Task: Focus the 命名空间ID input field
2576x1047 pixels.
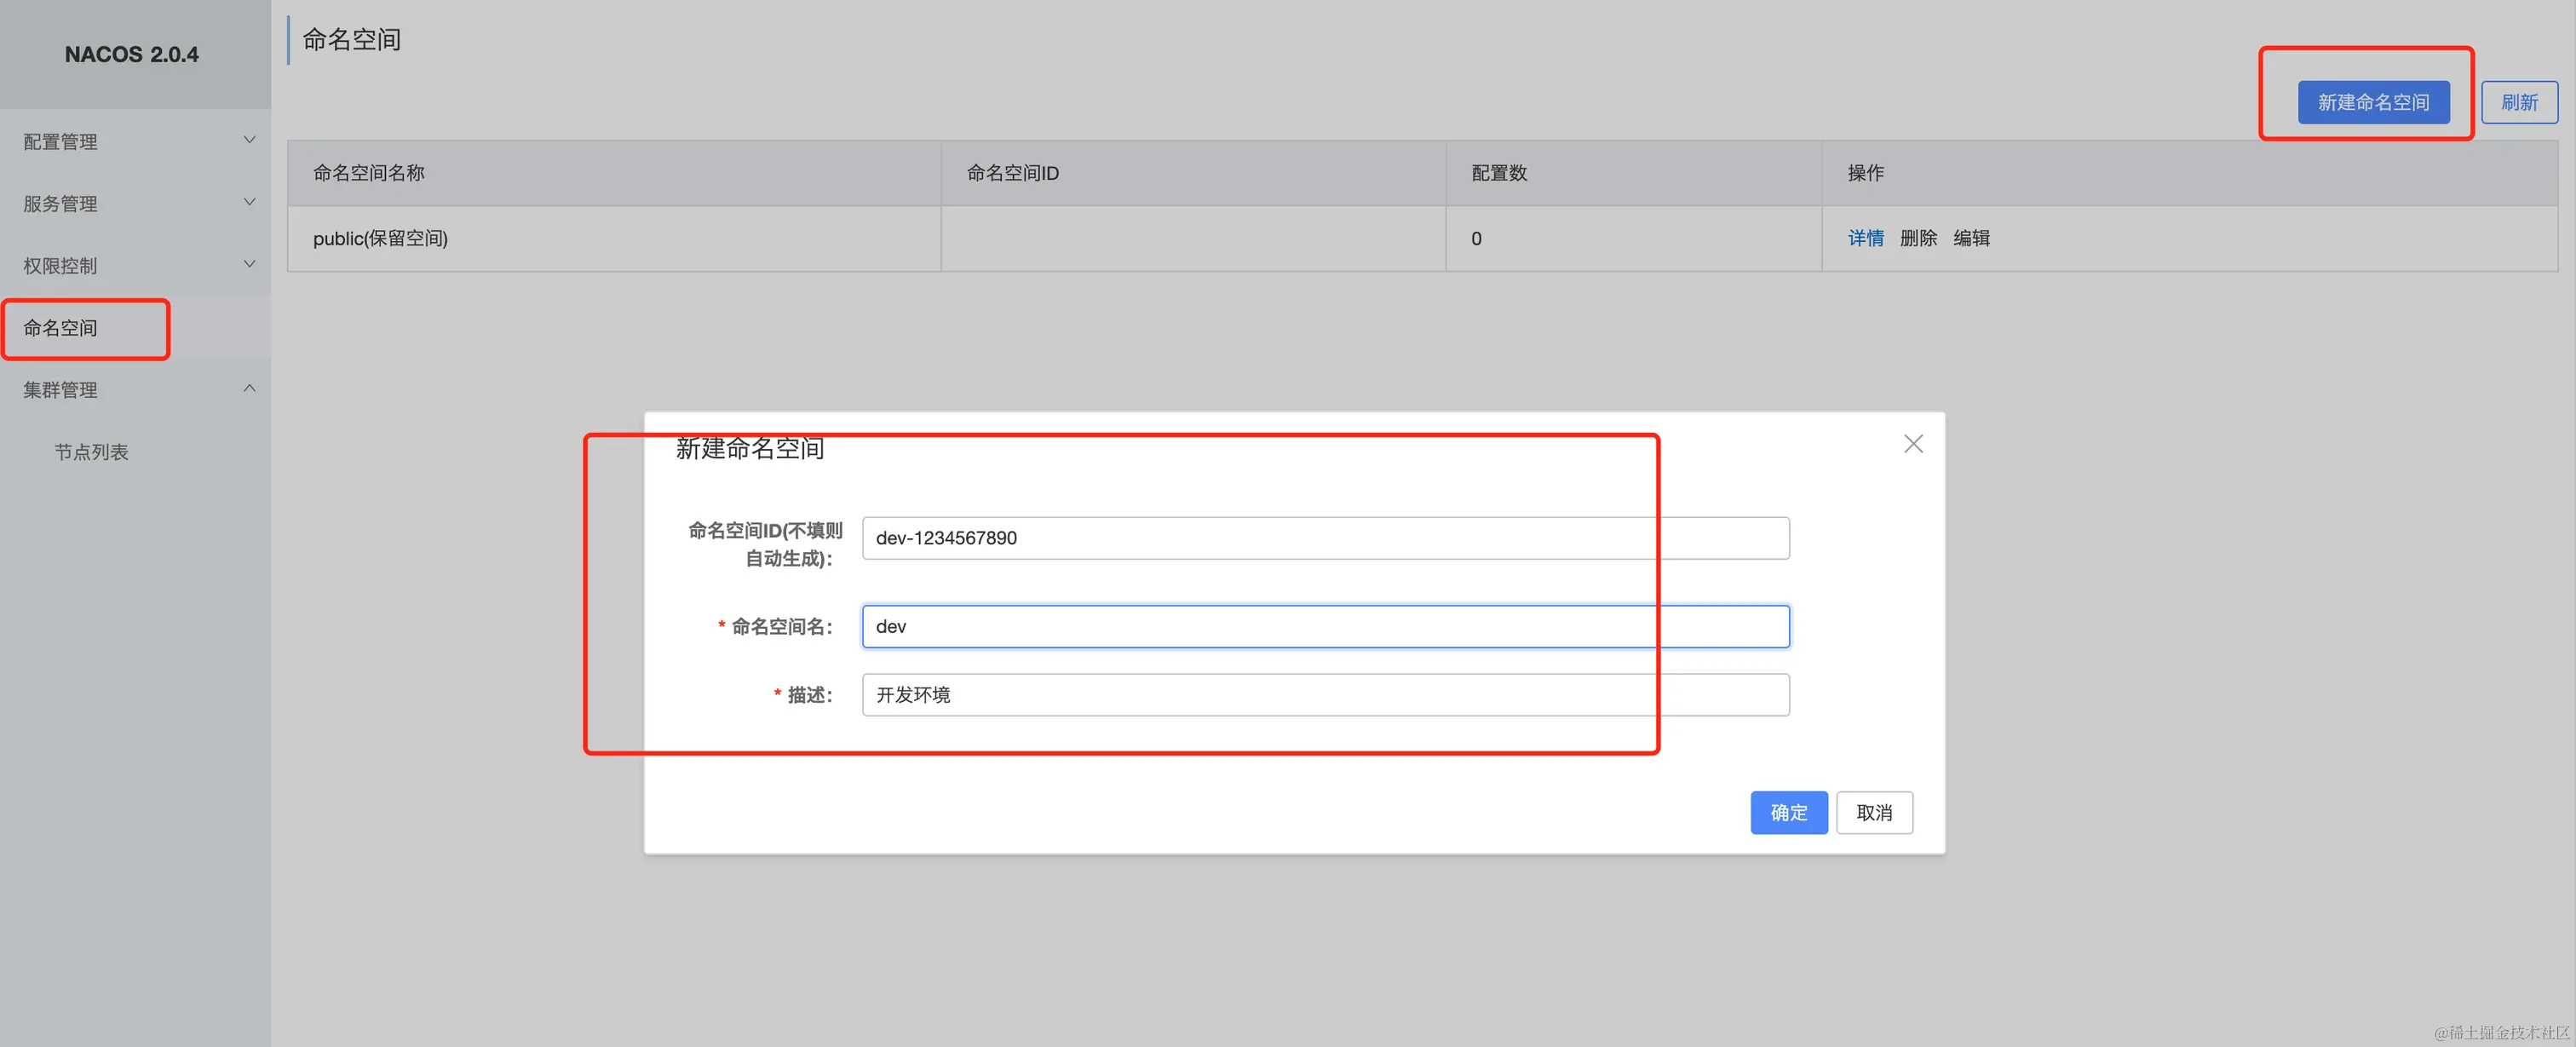Action: (1324, 538)
